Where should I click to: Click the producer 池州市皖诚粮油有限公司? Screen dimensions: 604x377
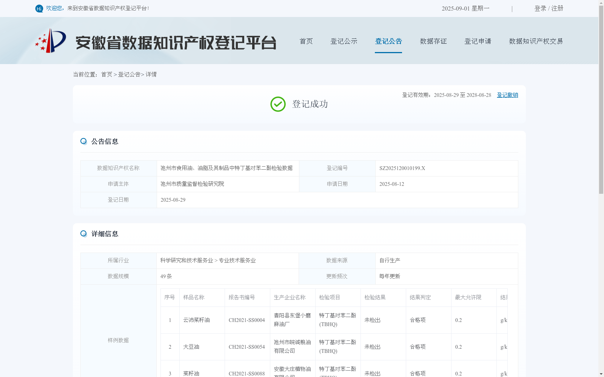[x=293, y=346]
